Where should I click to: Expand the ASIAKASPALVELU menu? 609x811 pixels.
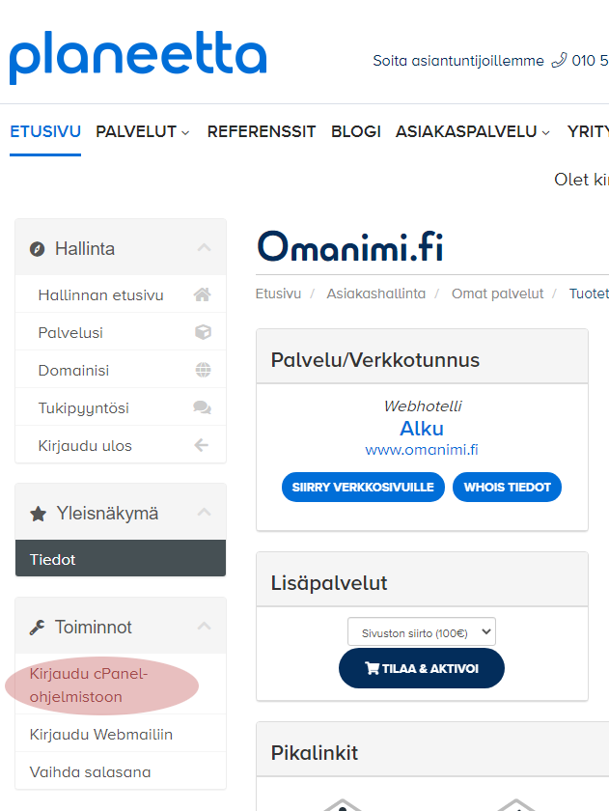click(x=473, y=131)
